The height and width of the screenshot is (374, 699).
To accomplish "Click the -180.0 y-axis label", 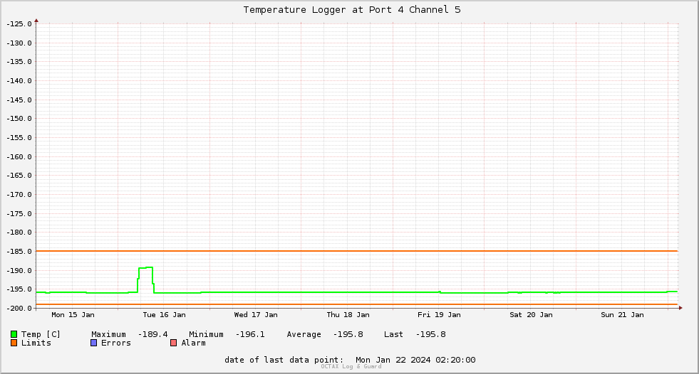I will click(19, 233).
